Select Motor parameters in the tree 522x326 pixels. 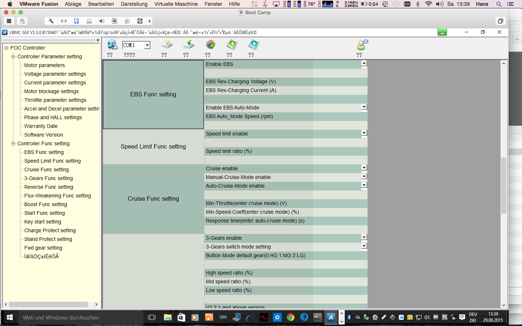tap(44, 65)
